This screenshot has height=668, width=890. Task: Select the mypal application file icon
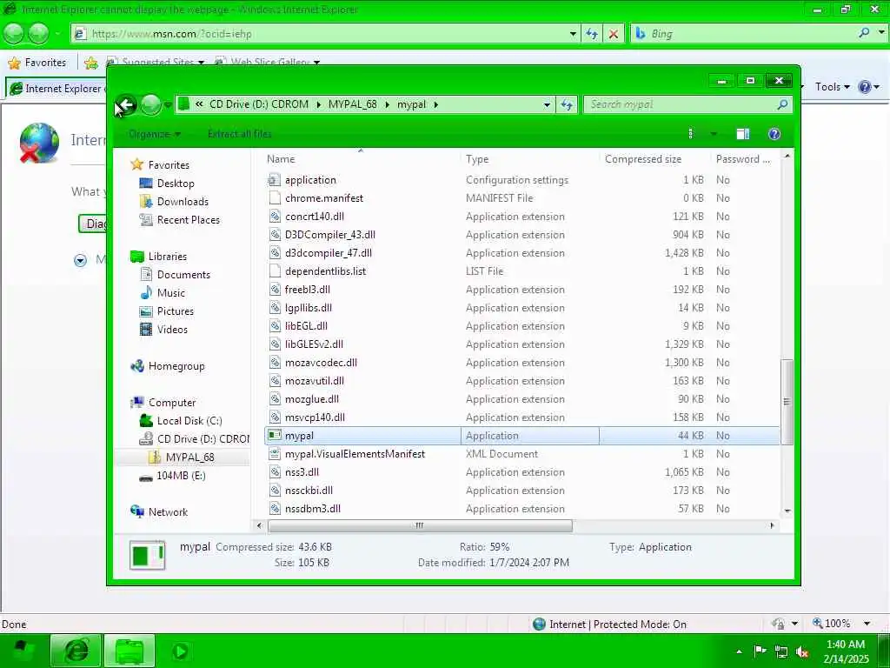[x=275, y=436]
